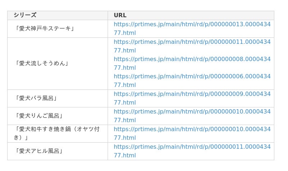This screenshot has width=288, height=171.
Task: Click the 77.html line of the 000000009 link
Action: [x=125, y=103]
